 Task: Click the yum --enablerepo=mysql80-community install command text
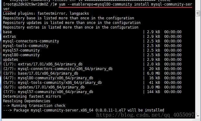point(126,4)
